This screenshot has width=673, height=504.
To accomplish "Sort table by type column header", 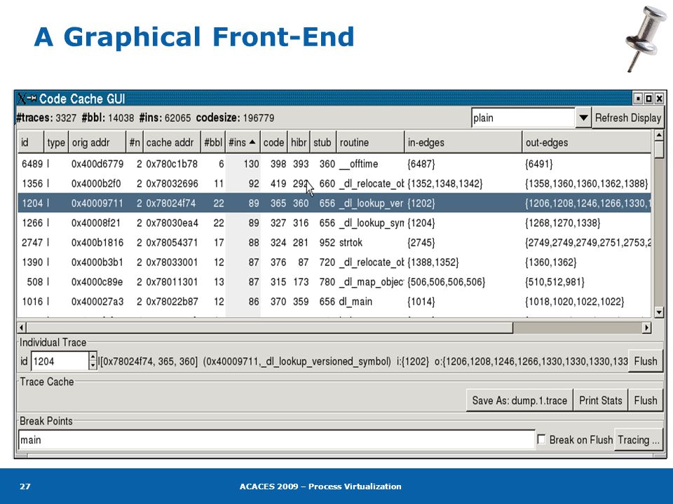I will point(56,142).
